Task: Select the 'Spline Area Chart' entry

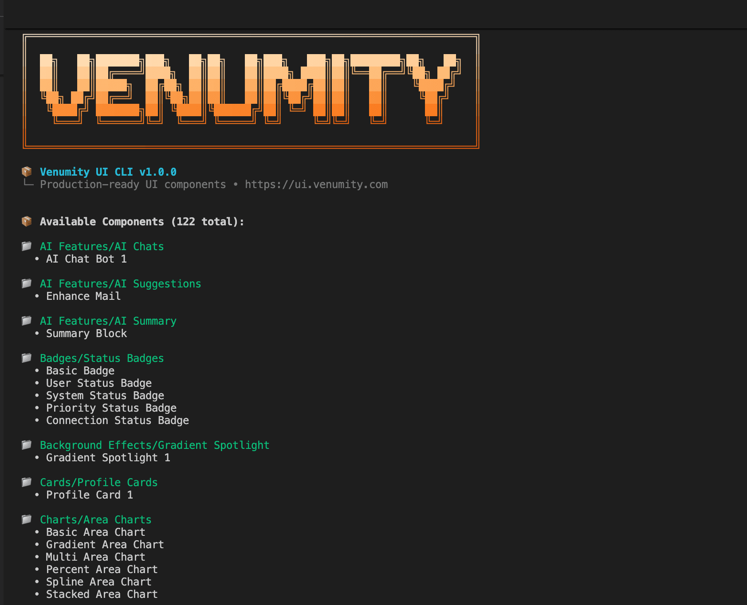Action: coord(99,582)
